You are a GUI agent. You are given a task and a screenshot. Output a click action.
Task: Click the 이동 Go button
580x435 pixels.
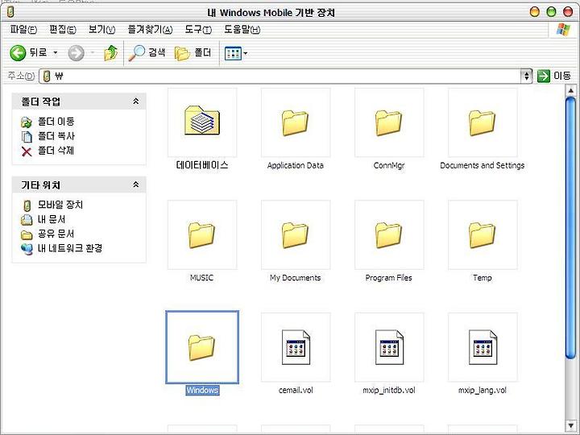[x=553, y=76]
